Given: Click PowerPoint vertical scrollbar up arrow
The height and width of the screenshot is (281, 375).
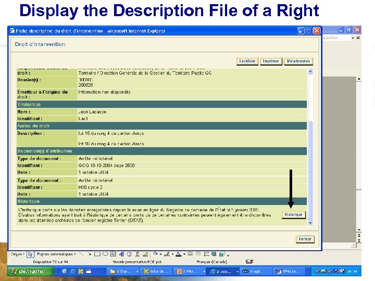Looking at the screenshot, I should click(359, 79).
